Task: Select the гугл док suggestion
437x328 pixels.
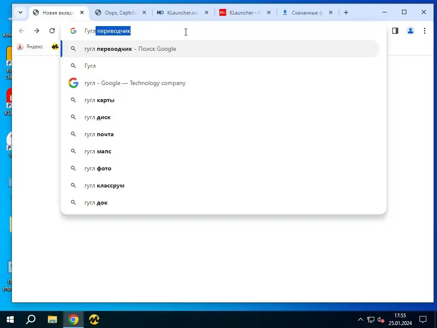Action: [x=220, y=203]
